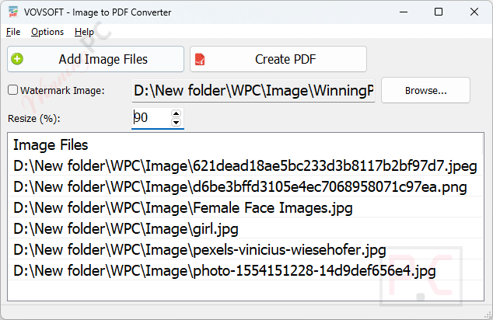
Task: Select the d6be3bffd3105e4ec7068958071c97ea.png row
Action: coord(245,187)
